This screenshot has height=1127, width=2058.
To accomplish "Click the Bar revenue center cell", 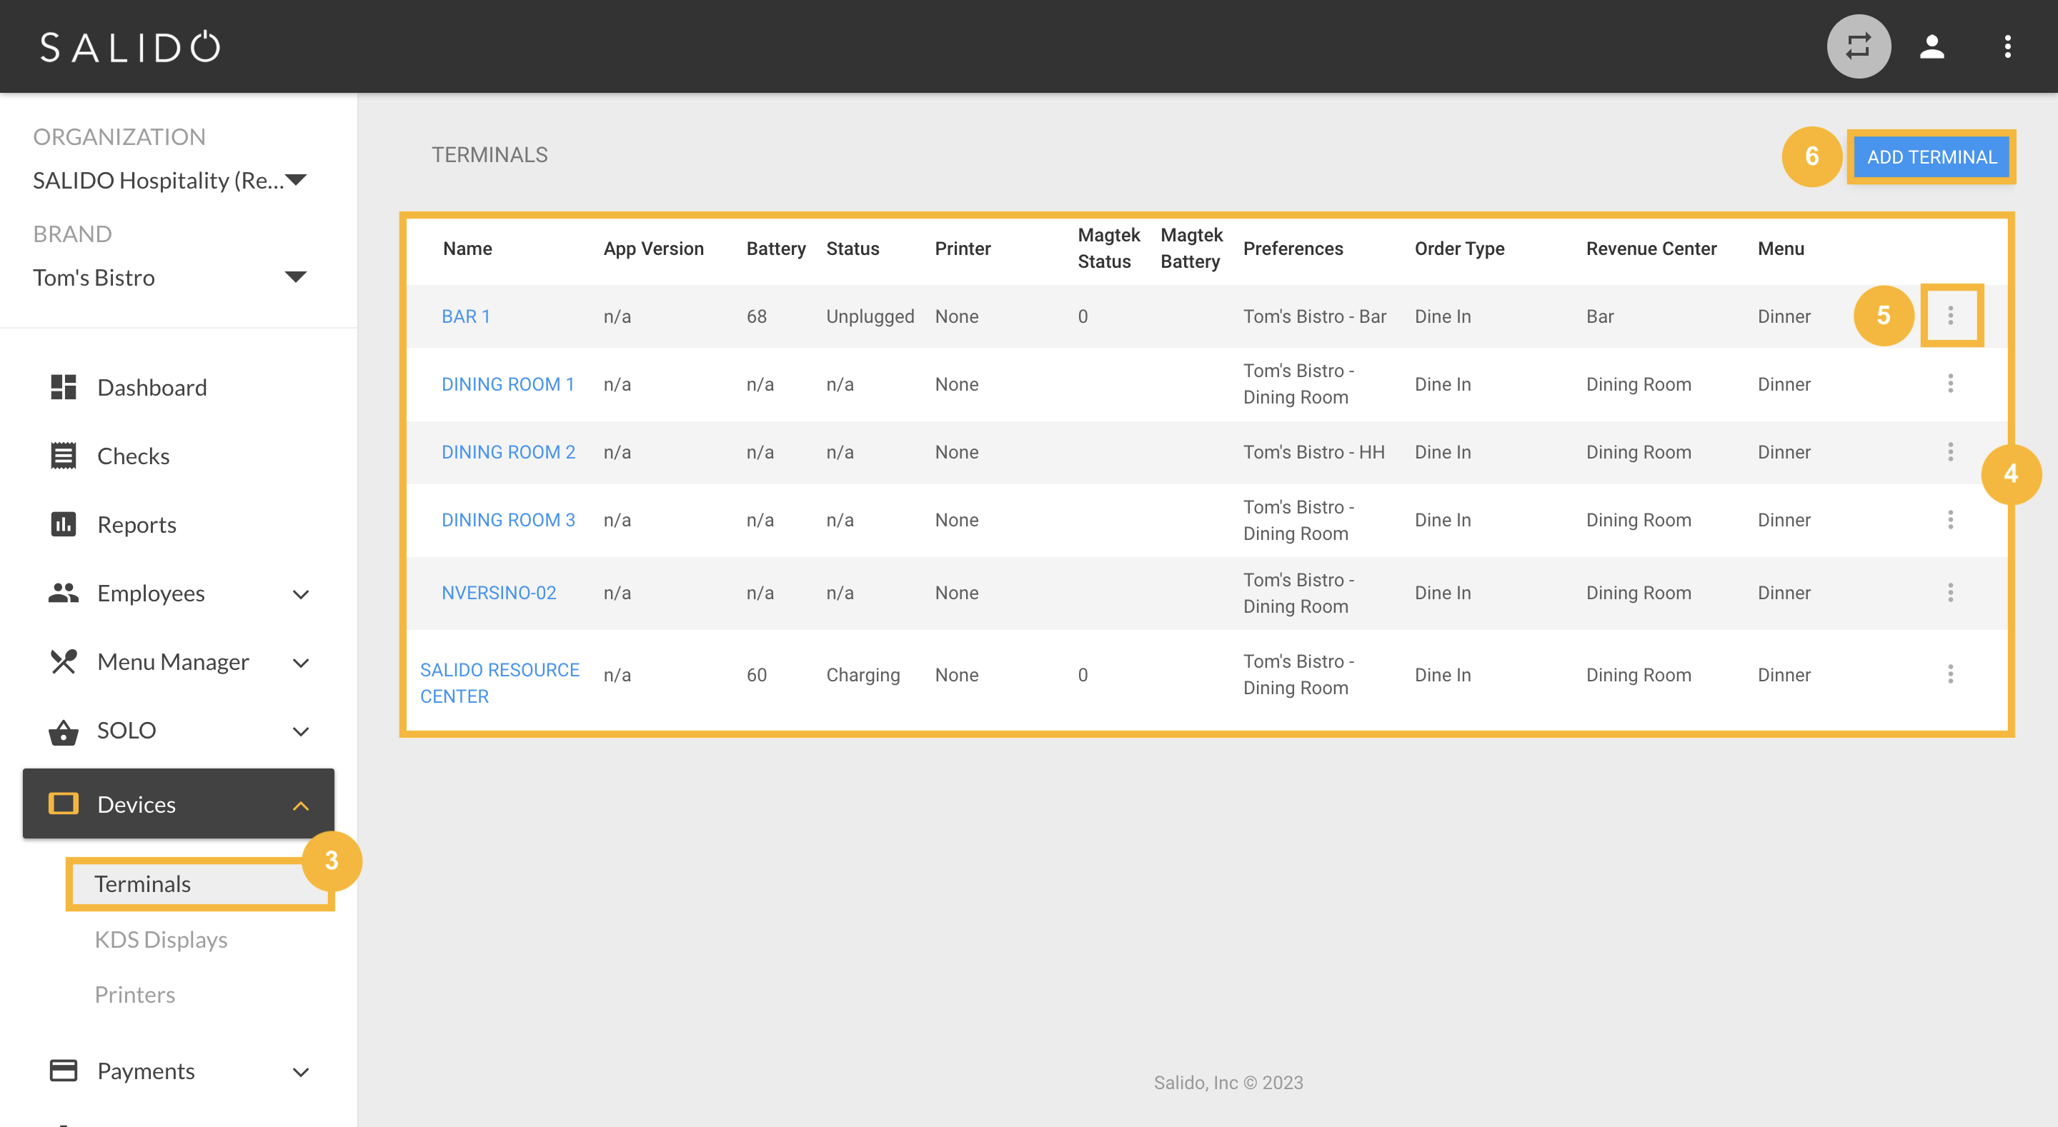I will pyautogui.click(x=1599, y=316).
